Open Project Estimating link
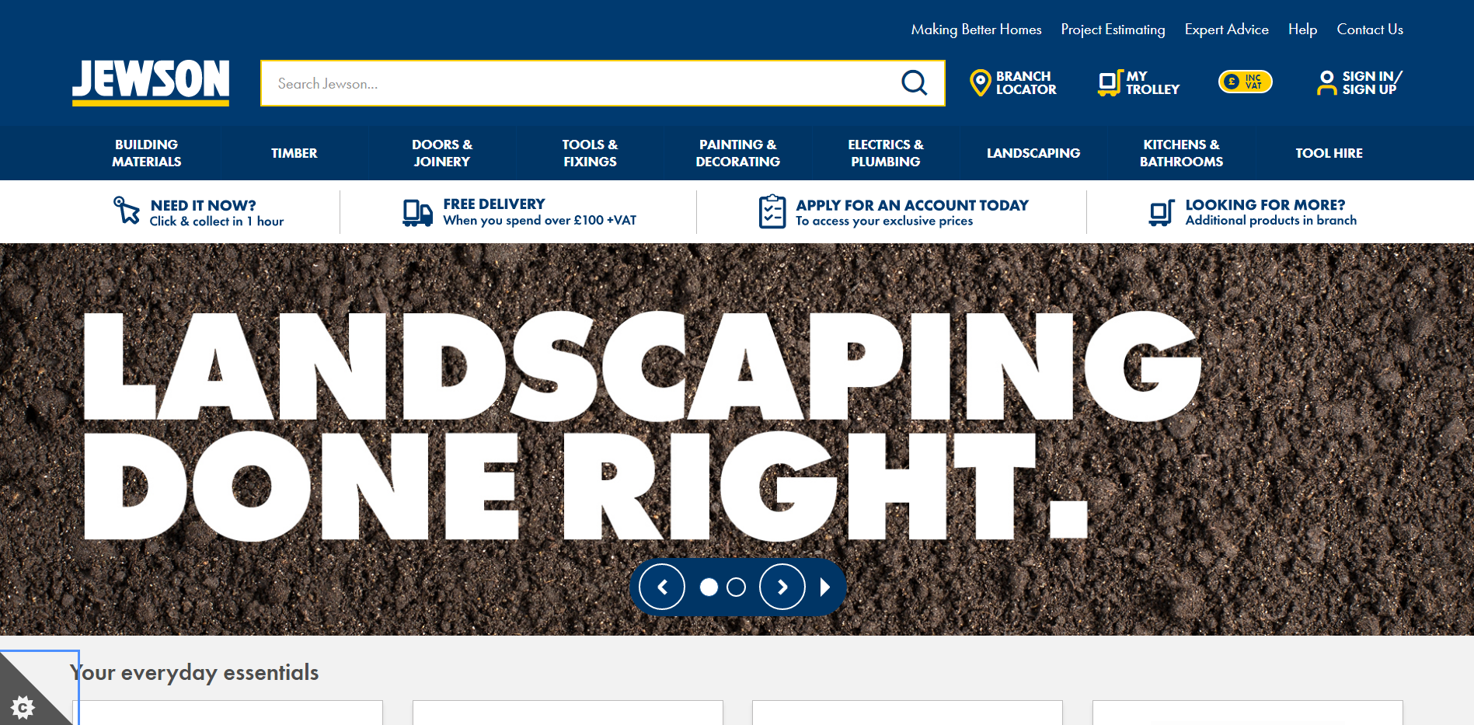The height and width of the screenshot is (725, 1474). pos(1113,30)
